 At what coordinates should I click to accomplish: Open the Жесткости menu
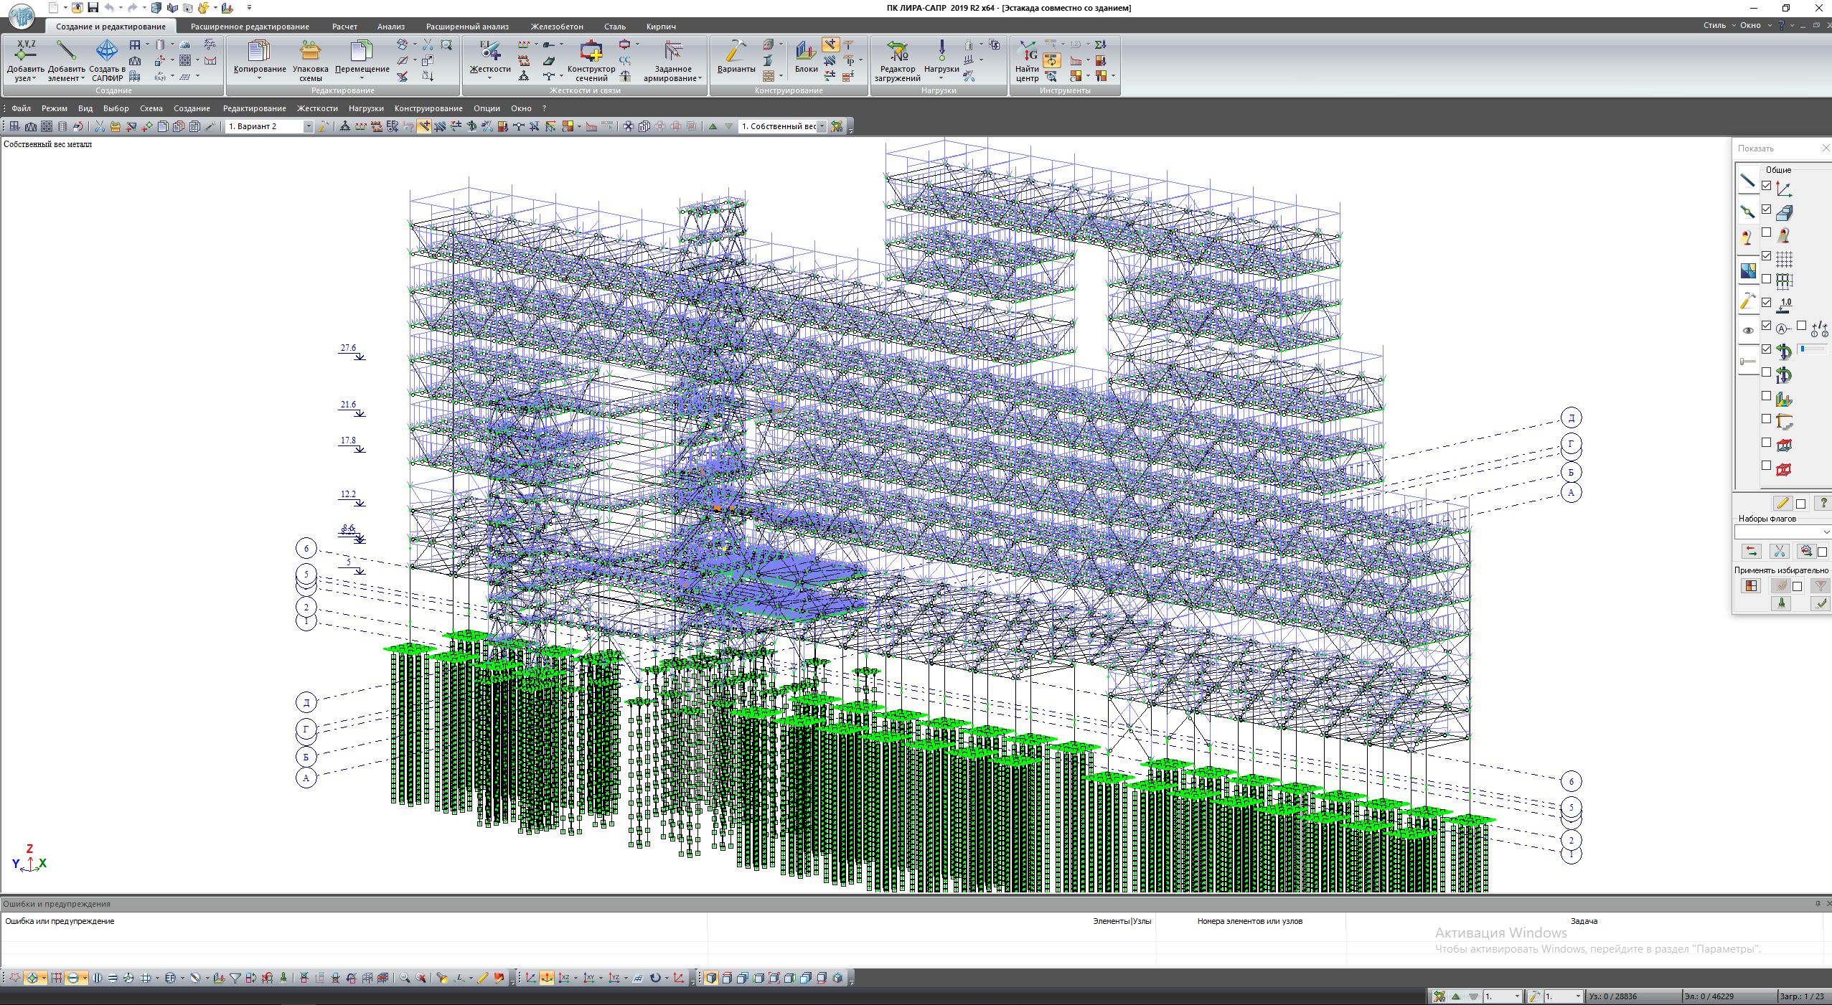pyautogui.click(x=317, y=108)
